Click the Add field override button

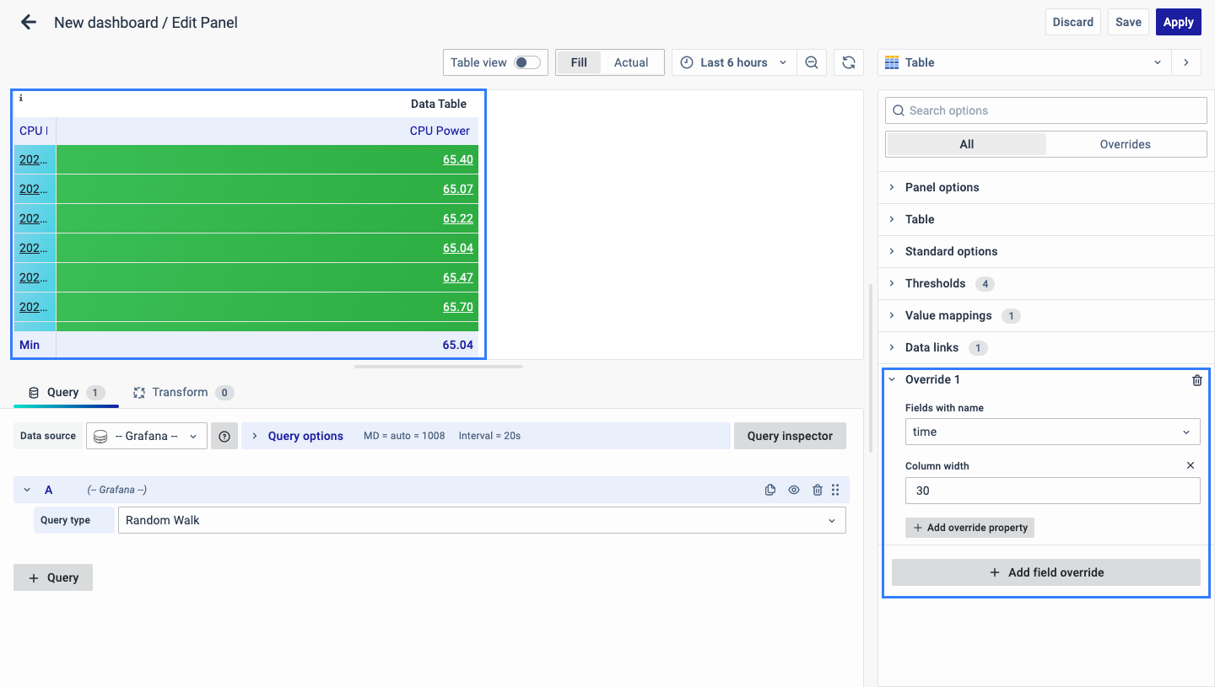coord(1045,572)
